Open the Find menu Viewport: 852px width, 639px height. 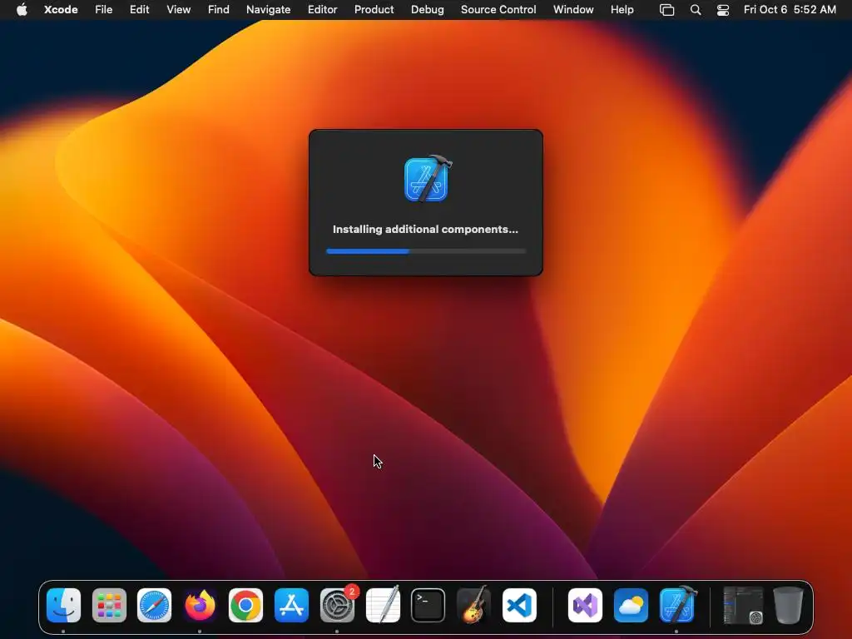click(219, 9)
